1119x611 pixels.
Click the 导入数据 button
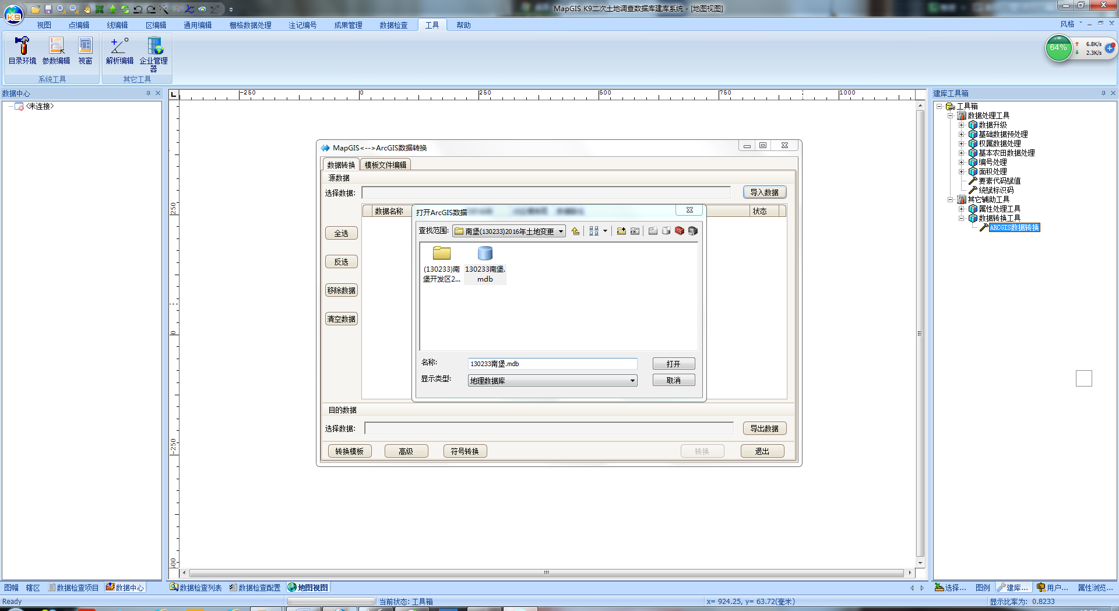coord(765,192)
